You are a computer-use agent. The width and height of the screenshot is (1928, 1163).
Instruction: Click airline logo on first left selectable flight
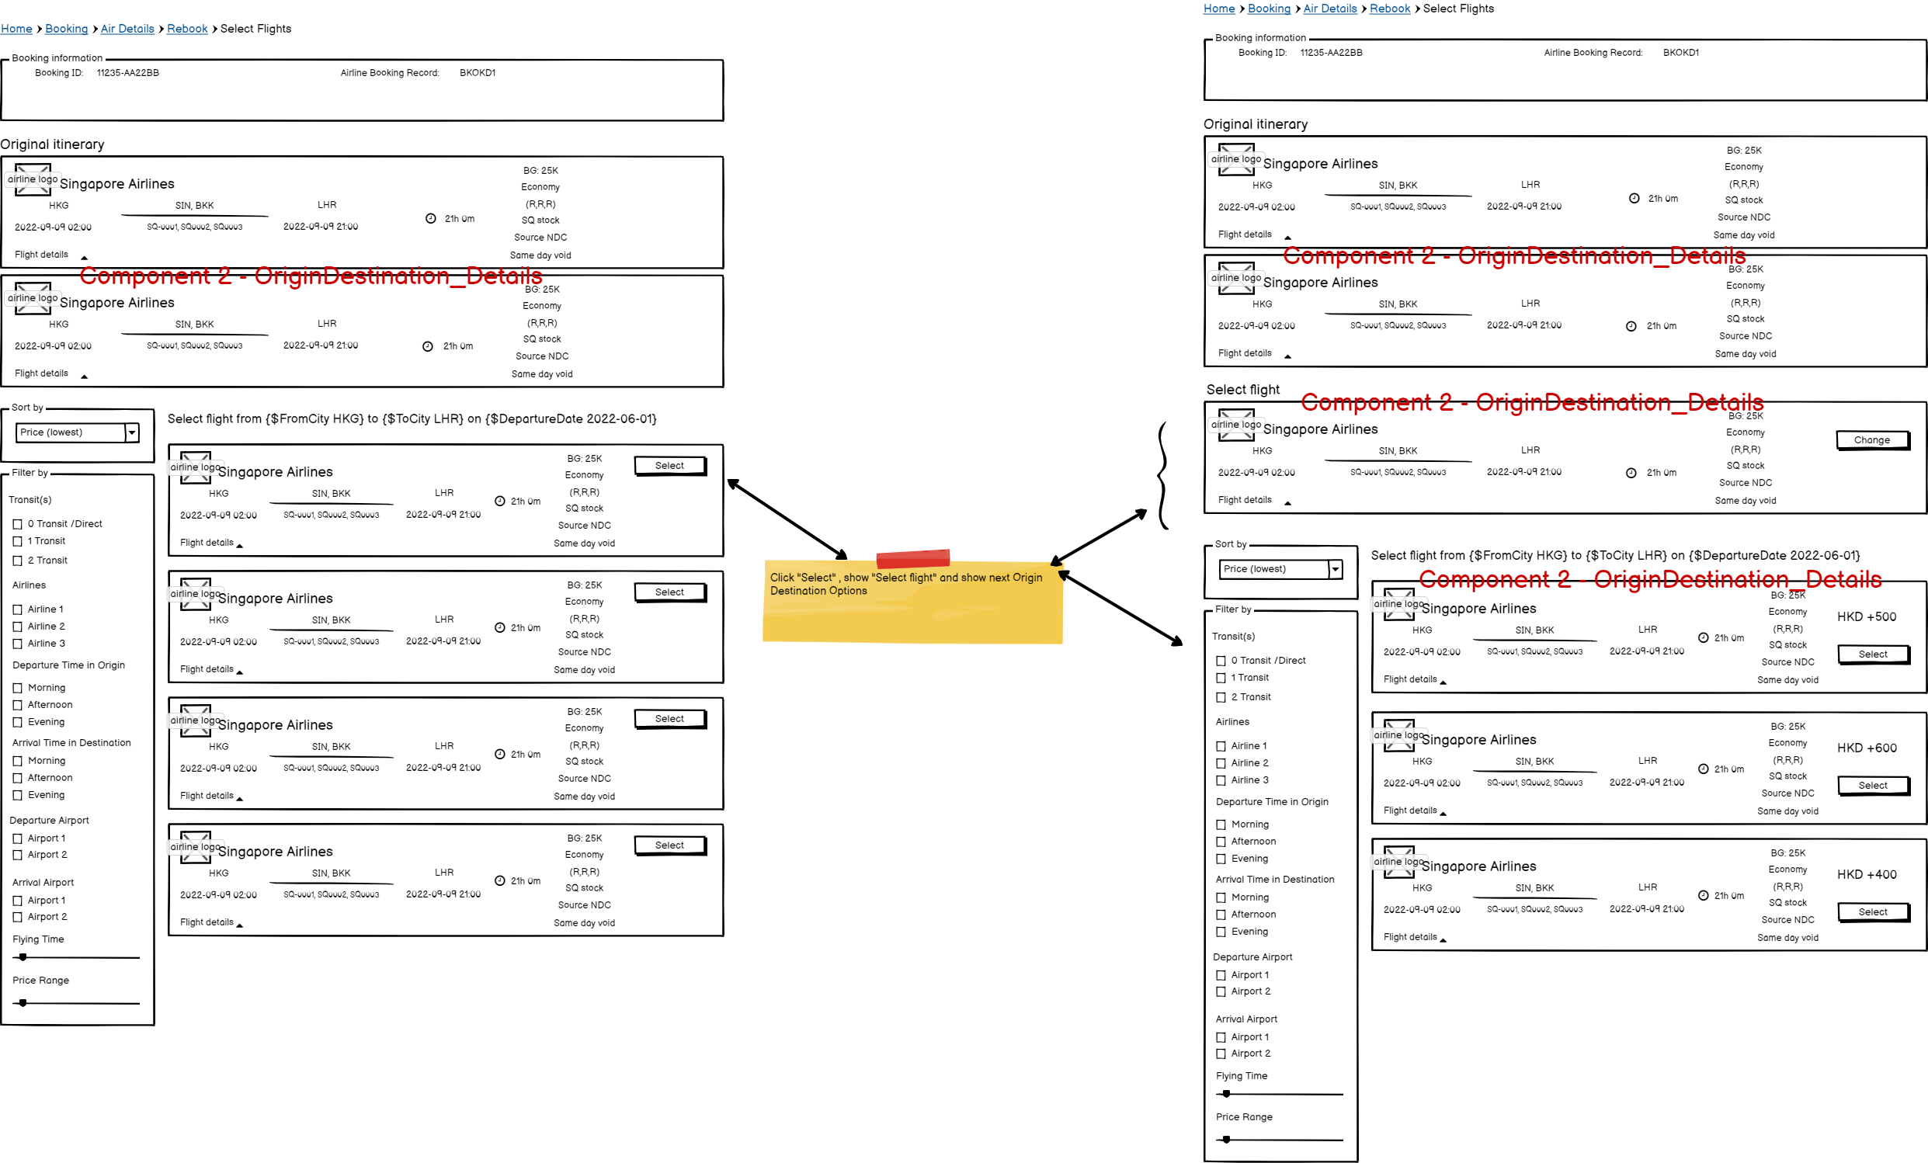[196, 467]
